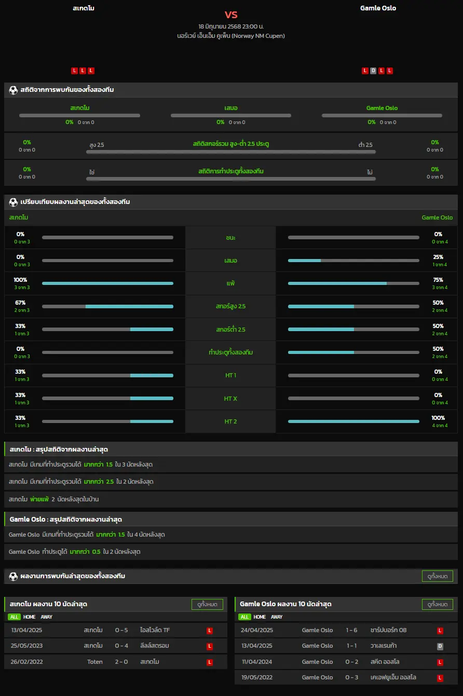
Task: Select the HOME tab in the สเกดโม last-10 panel
Action: pos(30,617)
